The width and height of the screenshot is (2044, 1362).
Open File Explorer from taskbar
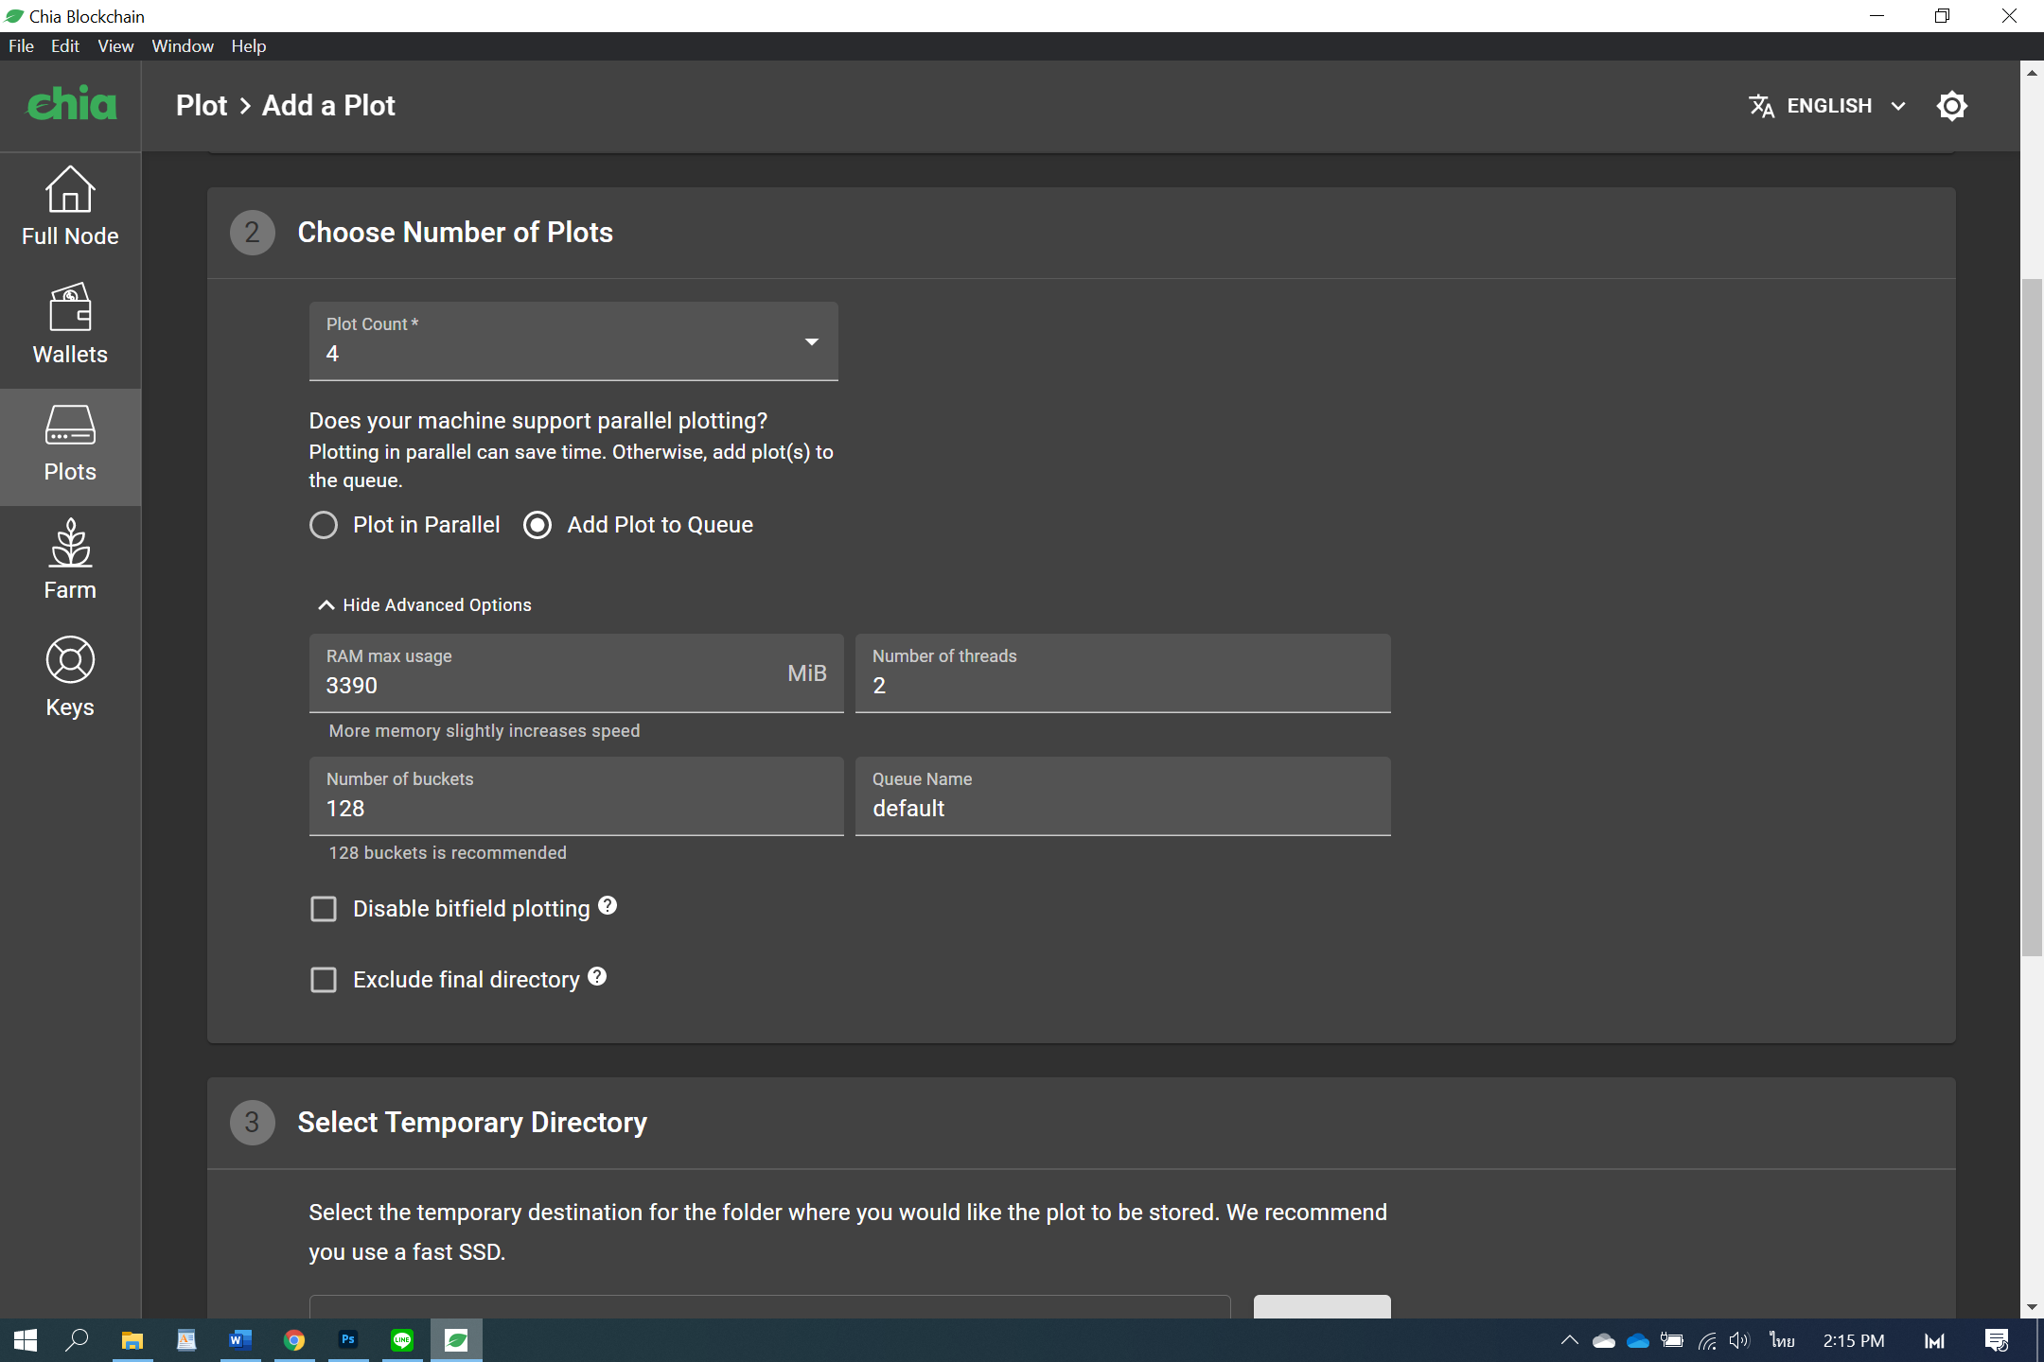(132, 1340)
